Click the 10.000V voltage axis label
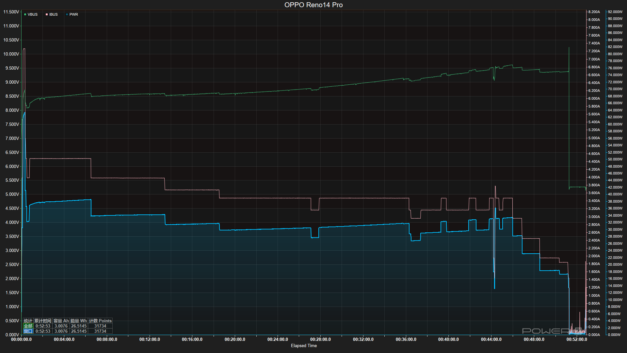 (11, 54)
